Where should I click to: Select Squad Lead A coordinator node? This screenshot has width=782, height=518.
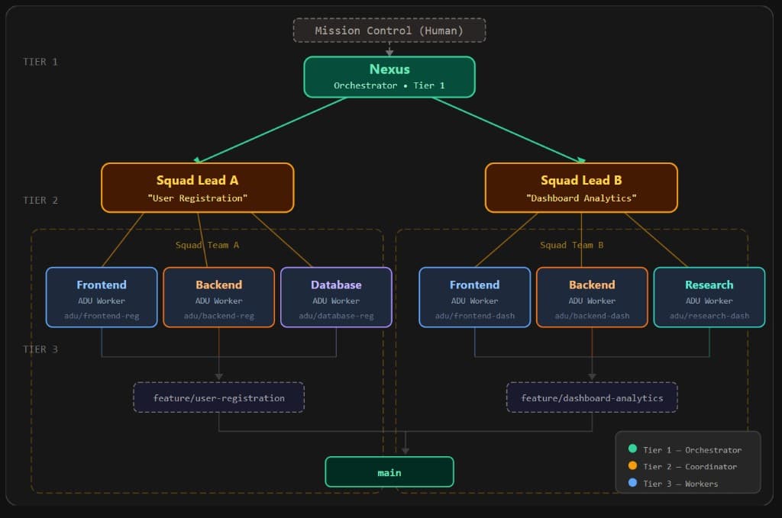point(197,188)
